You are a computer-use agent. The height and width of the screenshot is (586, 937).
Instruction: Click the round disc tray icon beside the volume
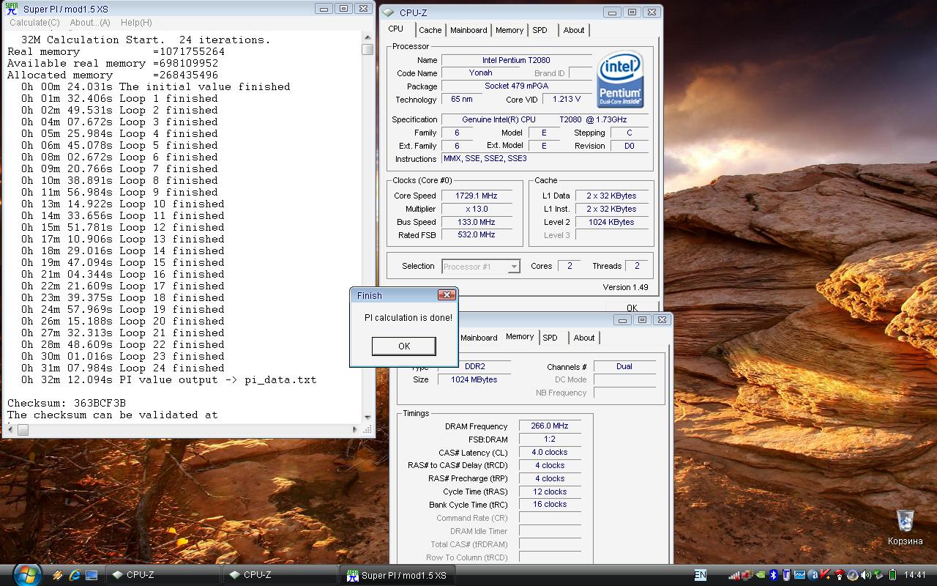(853, 575)
